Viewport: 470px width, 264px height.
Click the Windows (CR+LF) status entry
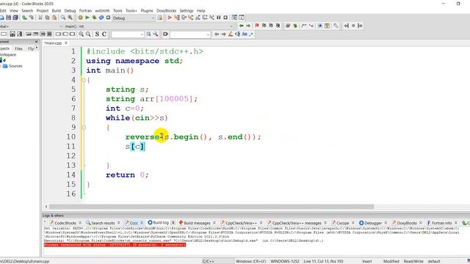(251, 261)
